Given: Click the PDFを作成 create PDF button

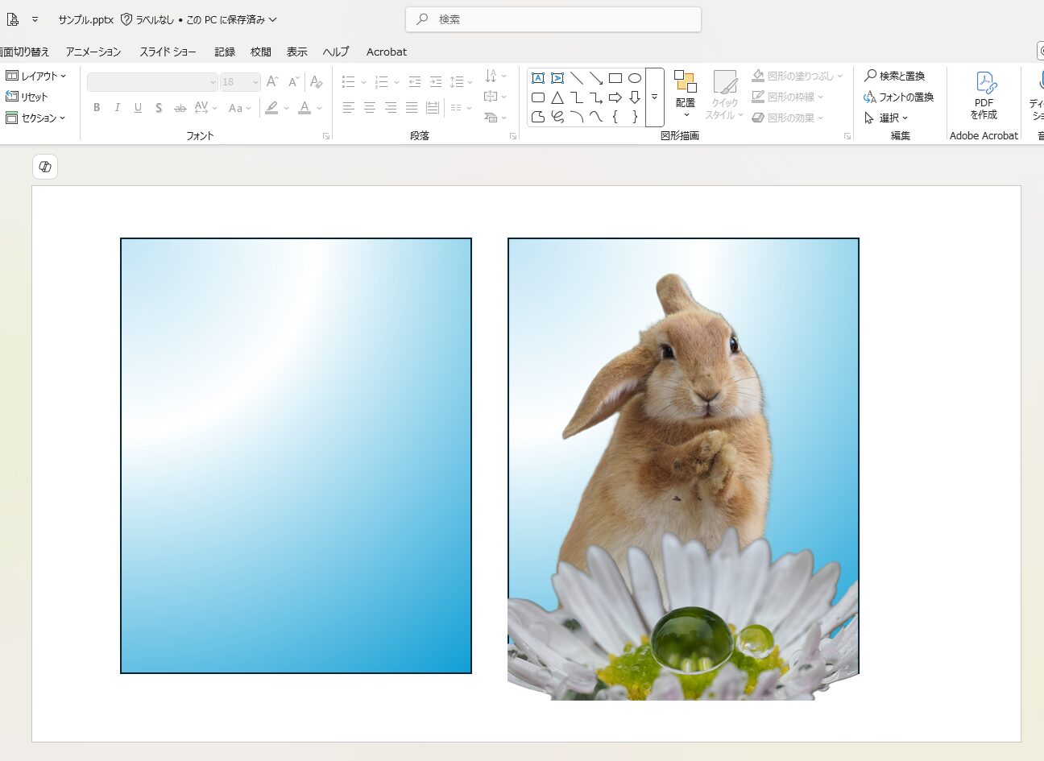Looking at the screenshot, I should pyautogui.click(x=984, y=95).
